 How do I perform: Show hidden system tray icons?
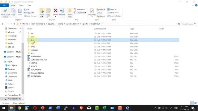[x=155, y=108]
